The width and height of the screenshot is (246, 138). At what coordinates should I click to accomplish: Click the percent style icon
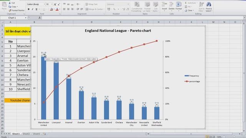[115, 9]
